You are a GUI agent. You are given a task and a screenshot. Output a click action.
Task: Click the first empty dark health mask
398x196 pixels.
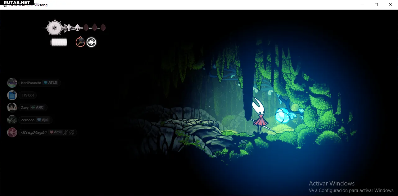click(86, 28)
